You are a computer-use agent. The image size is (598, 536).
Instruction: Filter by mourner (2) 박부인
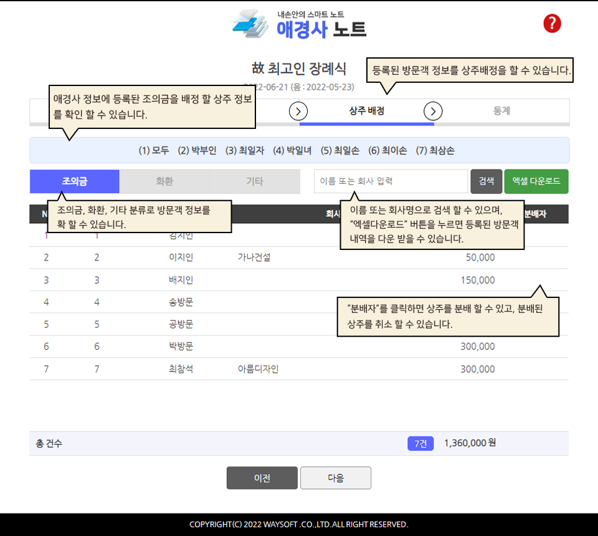[x=197, y=151]
